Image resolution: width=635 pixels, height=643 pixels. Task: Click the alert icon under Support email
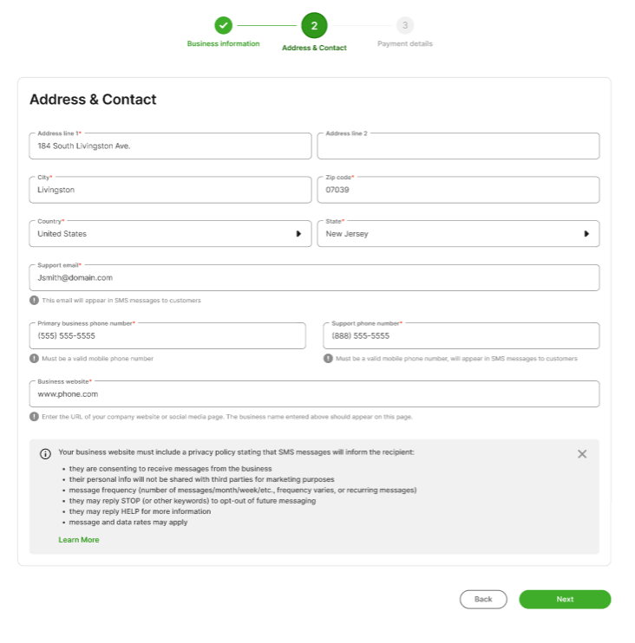tap(34, 301)
